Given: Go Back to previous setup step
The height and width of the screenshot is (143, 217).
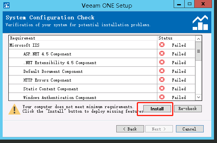Looking at the screenshot, I should click(130, 129).
